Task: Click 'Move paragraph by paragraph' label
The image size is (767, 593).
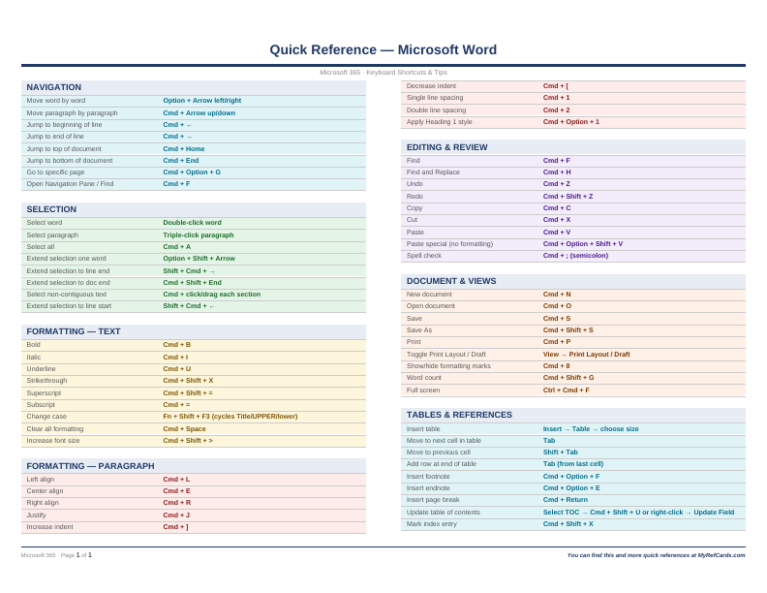Action: (x=72, y=113)
